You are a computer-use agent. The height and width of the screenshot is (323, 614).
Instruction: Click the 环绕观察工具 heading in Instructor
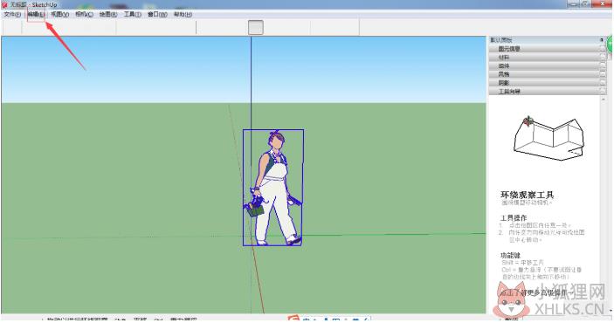coord(527,195)
